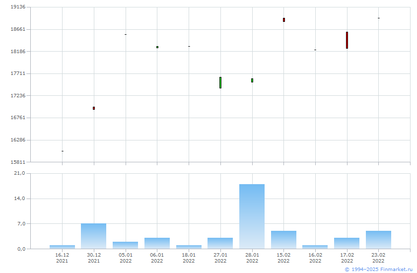Click the green candlestick on 27.01
Screen dimensions: 417x273
coord(220,83)
